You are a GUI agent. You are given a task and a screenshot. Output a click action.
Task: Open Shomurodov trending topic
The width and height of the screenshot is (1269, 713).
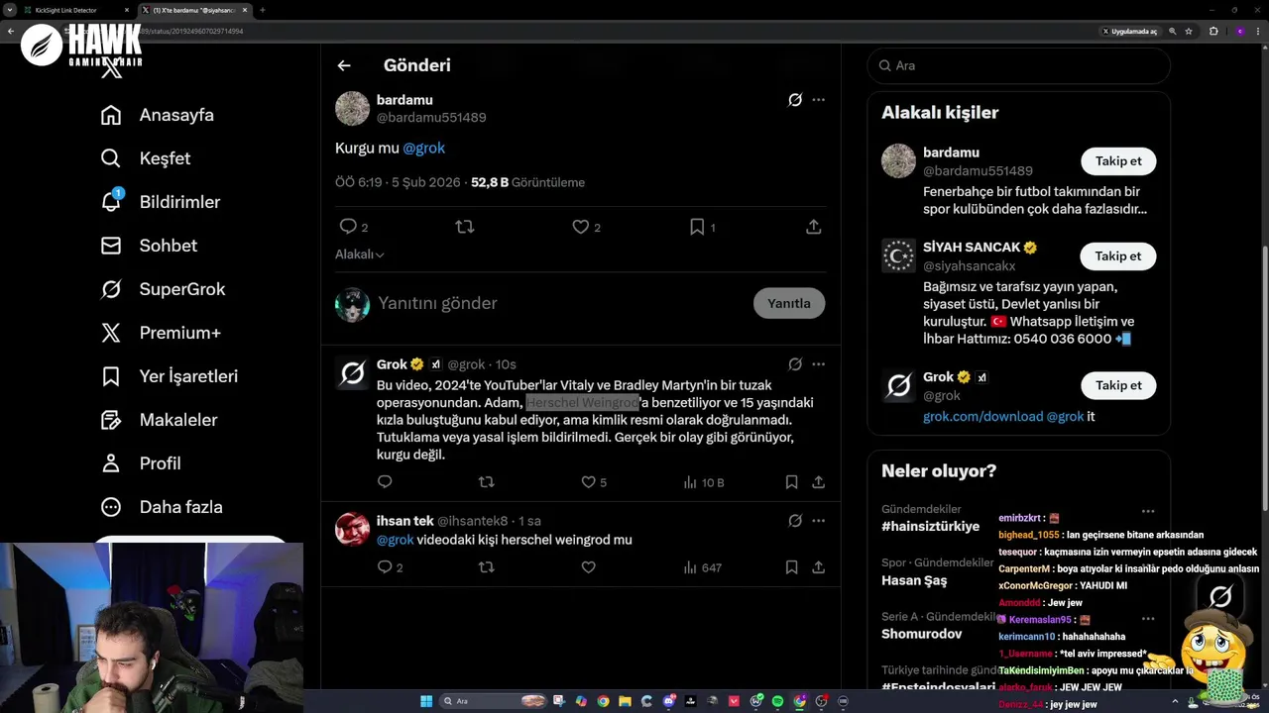pyautogui.click(x=922, y=634)
